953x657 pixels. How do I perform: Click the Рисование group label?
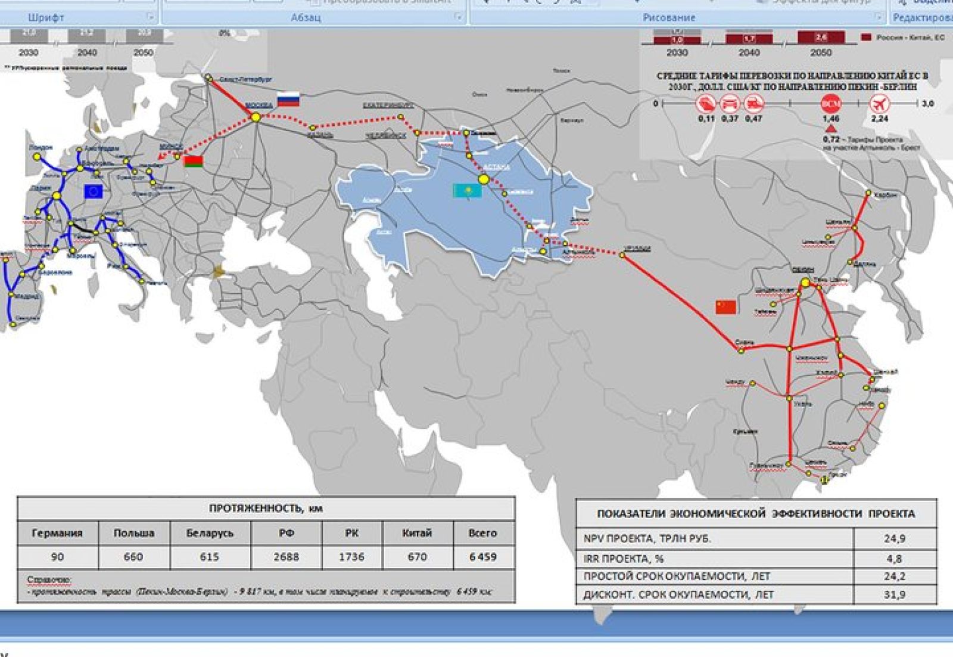click(669, 18)
